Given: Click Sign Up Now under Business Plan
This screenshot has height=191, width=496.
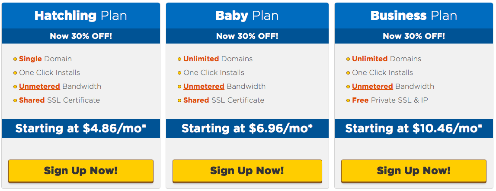Looking at the screenshot, I should [x=414, y=171].
